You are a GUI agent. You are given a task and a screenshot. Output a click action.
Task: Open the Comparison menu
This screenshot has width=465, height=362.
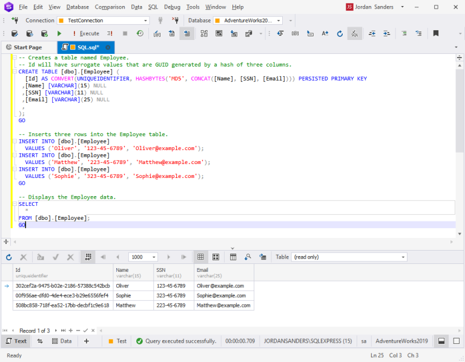(110, 7)
